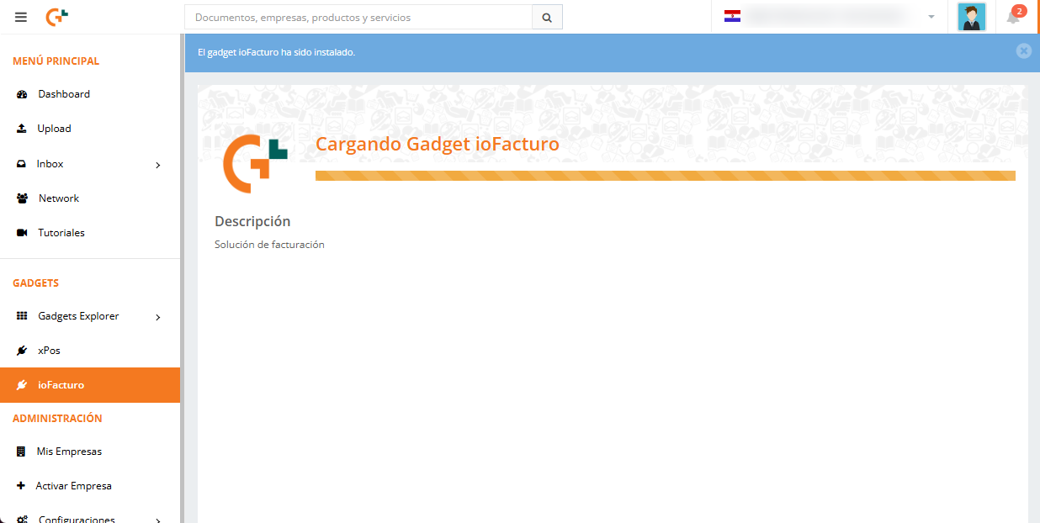Image resolution: width=1040 pixels, height=523 pixels.
Task: Open the Tutoriales menu item
Action: (90, 233)
